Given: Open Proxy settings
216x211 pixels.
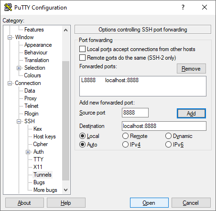Looking at the screenshot, I should coord(31,98).
